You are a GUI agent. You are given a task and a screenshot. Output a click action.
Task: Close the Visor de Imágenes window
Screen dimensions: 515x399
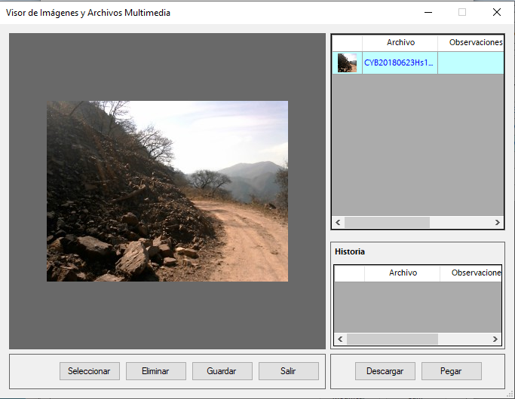tap(496, 12)
